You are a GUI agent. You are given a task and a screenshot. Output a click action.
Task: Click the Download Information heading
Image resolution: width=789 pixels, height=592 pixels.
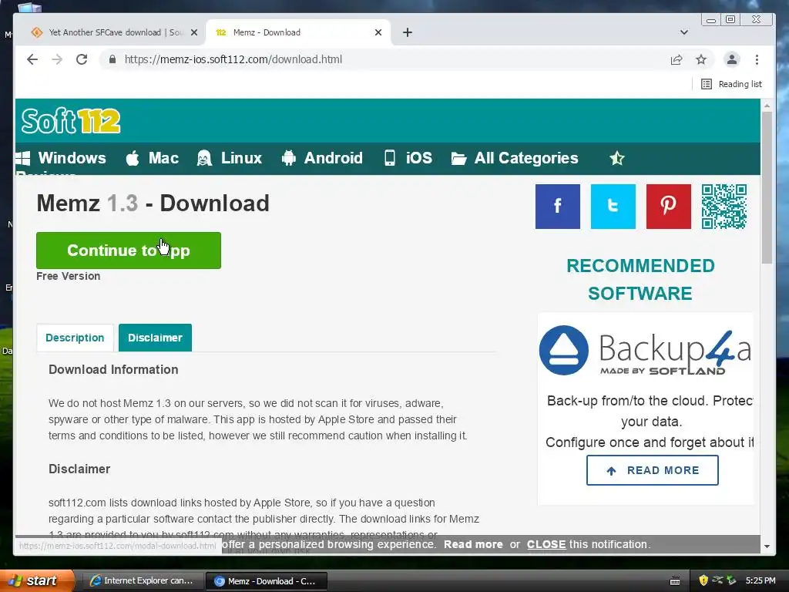pos(113,369)
